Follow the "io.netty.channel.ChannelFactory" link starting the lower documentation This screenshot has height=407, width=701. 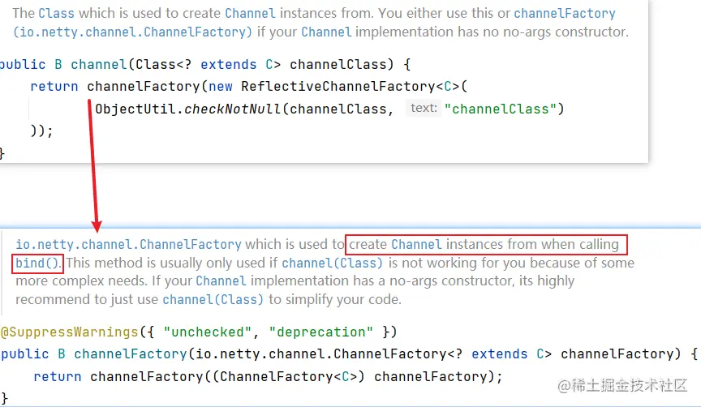click(128, 244)
